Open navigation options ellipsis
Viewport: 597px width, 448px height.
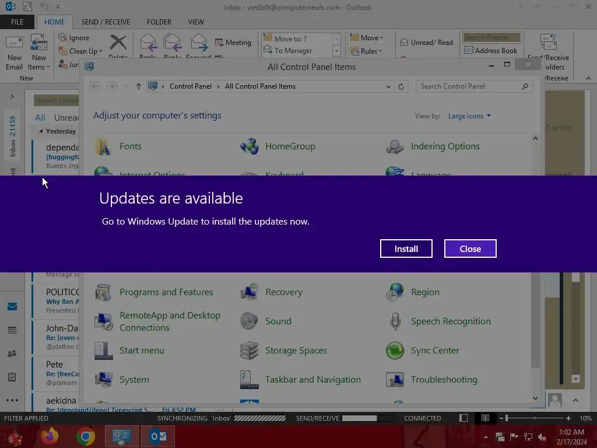coord(12,400)
